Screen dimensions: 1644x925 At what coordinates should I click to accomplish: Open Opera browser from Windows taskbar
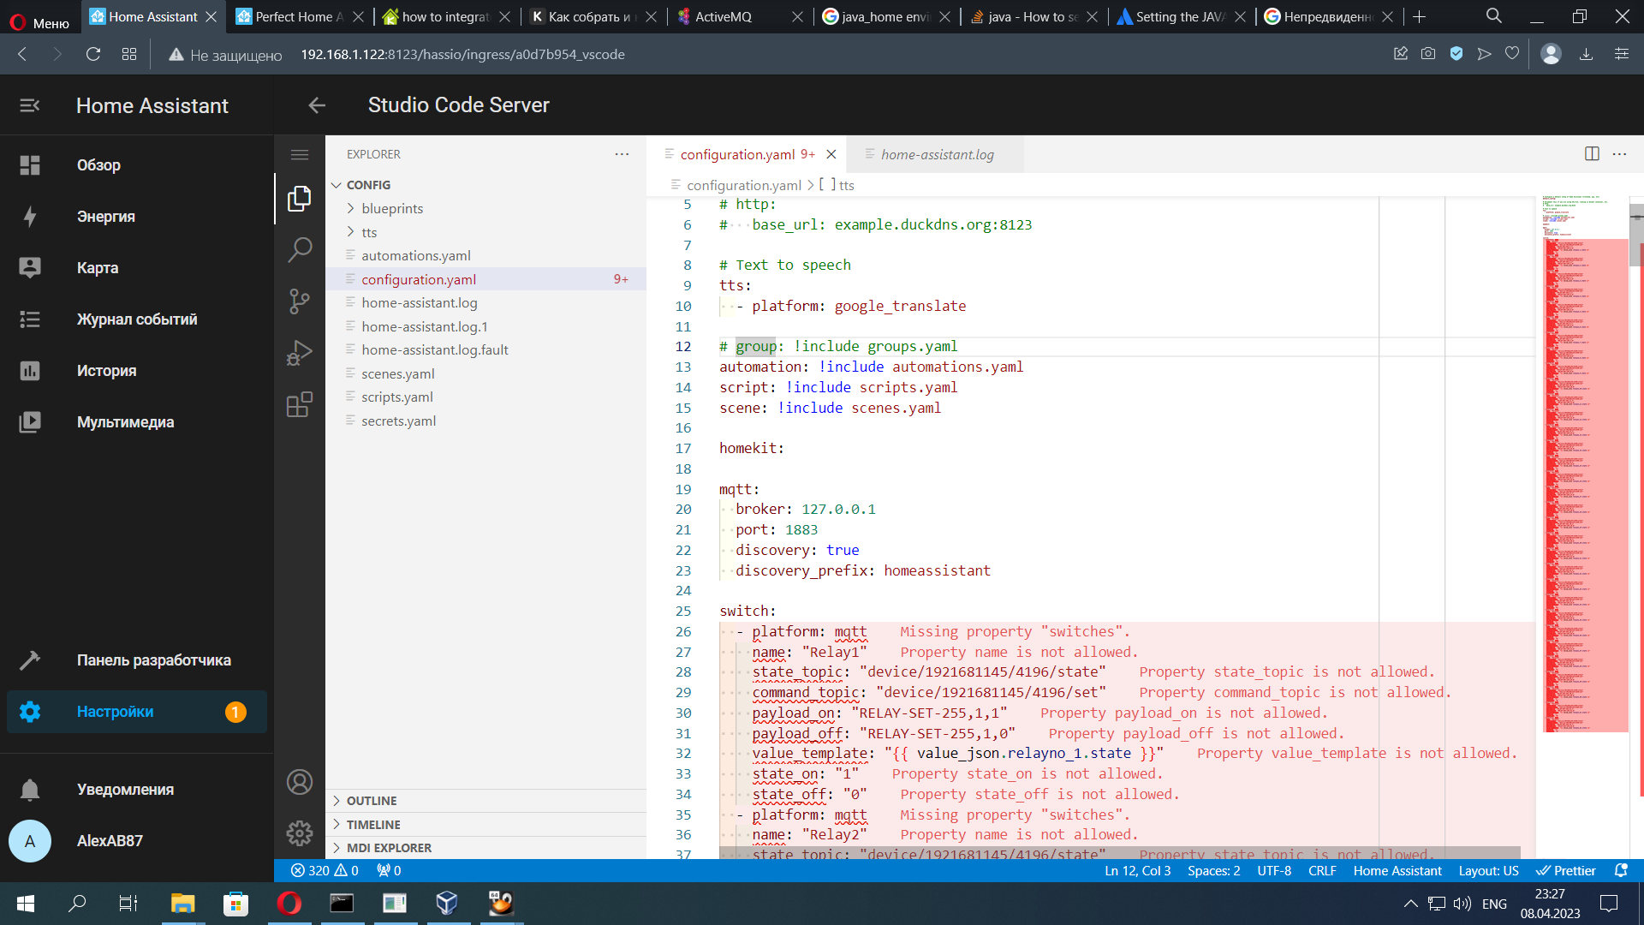pos(289,904)
